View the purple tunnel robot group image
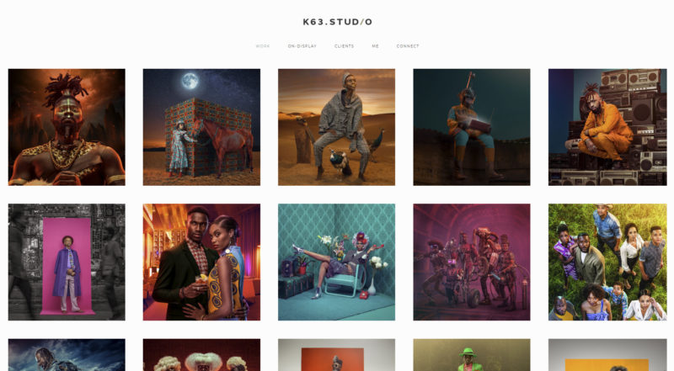Image resolution: width=674 pixels, height=371 pixels. [x=472, y=262]
